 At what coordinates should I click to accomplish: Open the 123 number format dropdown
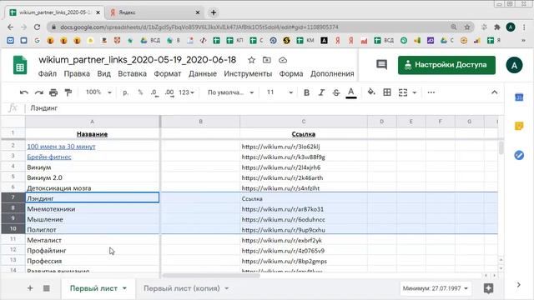click(186, 92)
